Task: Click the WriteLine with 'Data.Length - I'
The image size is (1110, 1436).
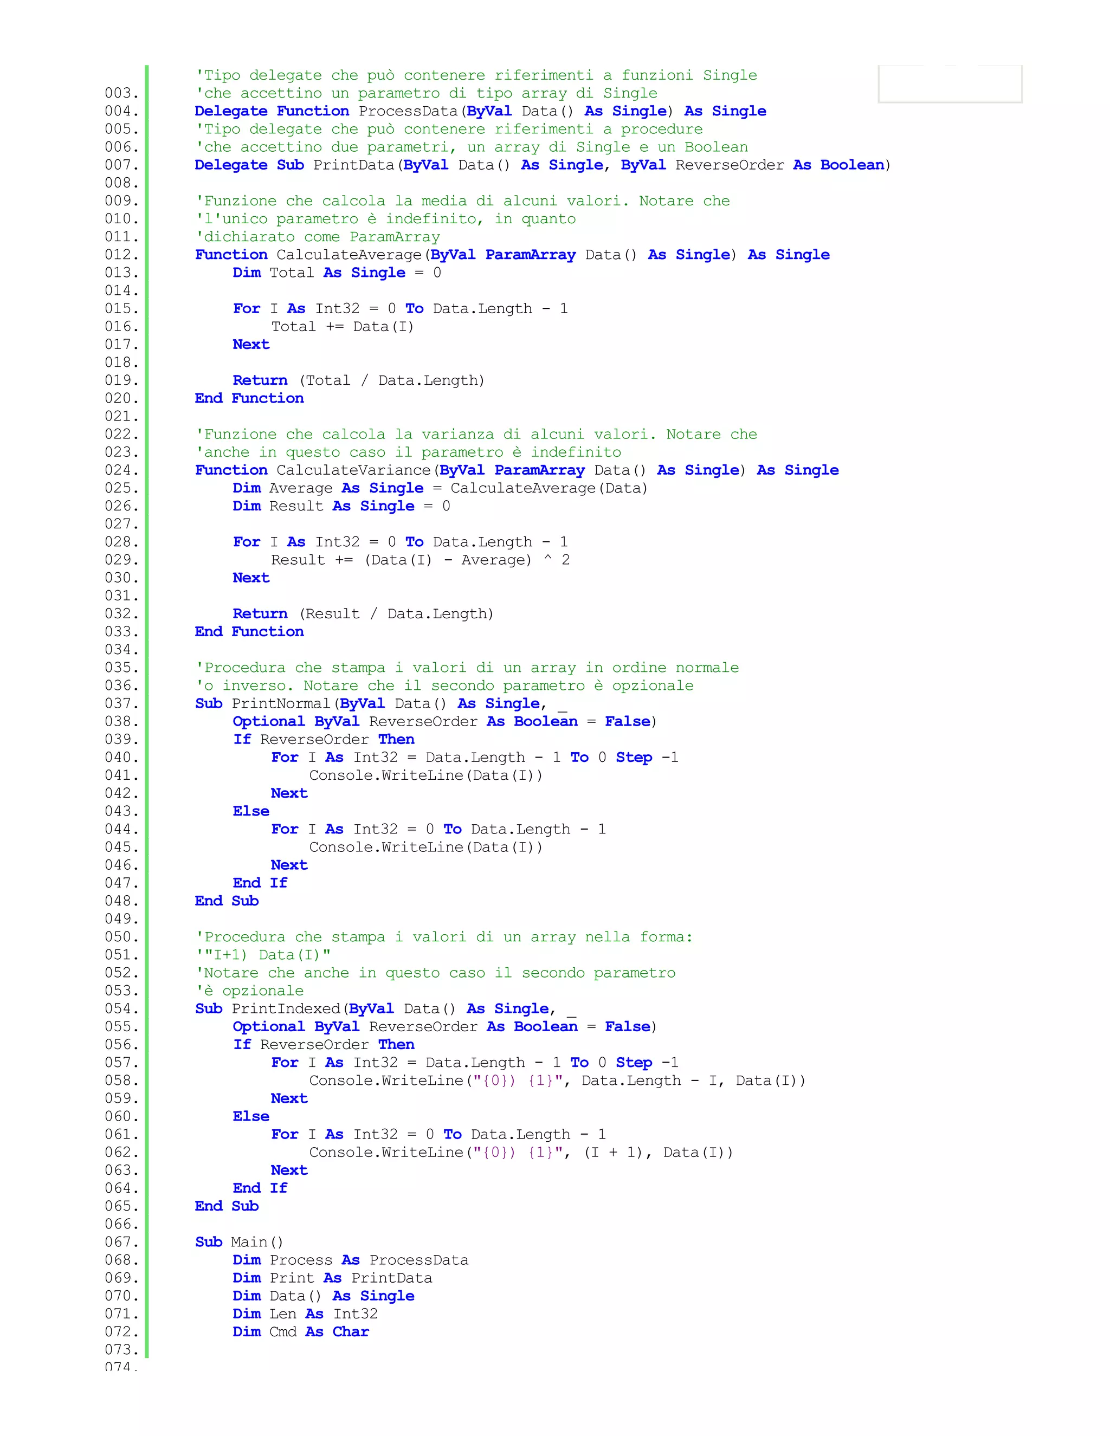Action: [x=557, y=1081]
